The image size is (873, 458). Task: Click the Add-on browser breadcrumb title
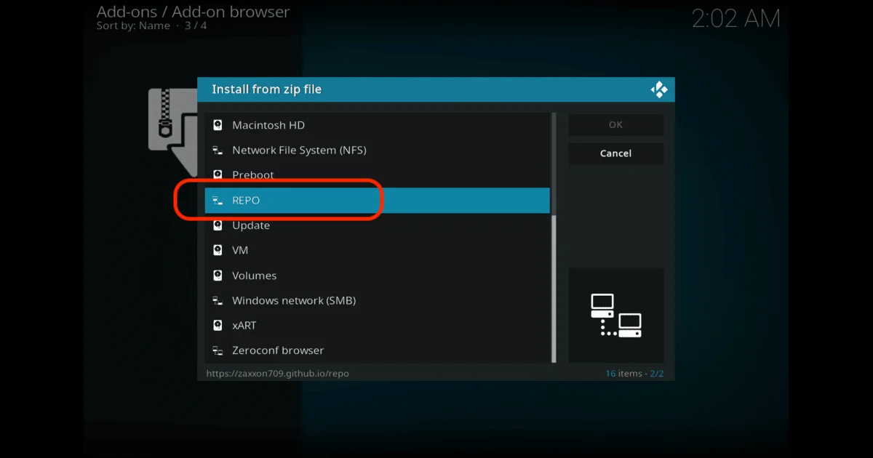coord(193,12)
